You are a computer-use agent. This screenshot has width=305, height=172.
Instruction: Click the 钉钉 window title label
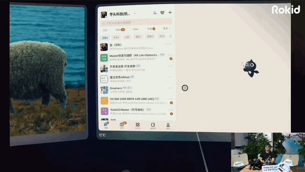(103, 135)
